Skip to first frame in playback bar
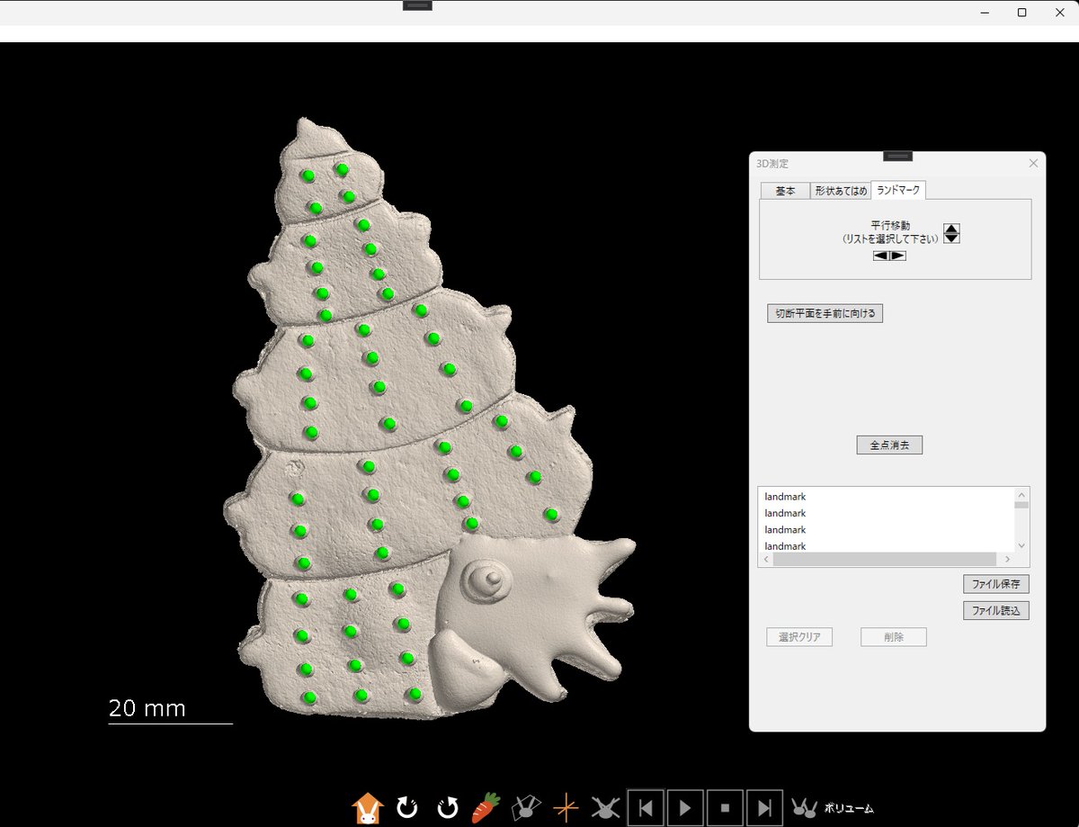This screenshot has height=827, width=1079. click(646, 807)
